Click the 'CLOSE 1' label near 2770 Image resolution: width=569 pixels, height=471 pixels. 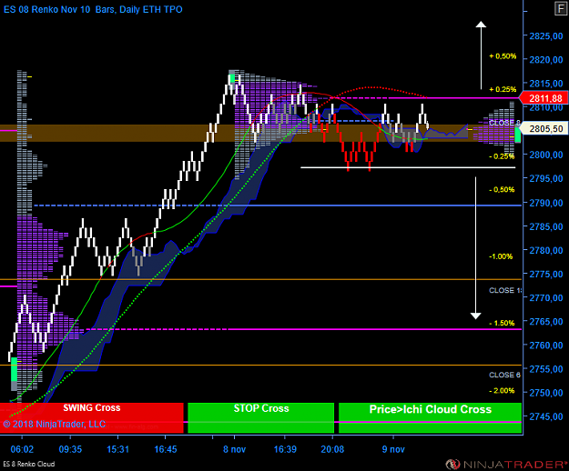tap(505, 290)
